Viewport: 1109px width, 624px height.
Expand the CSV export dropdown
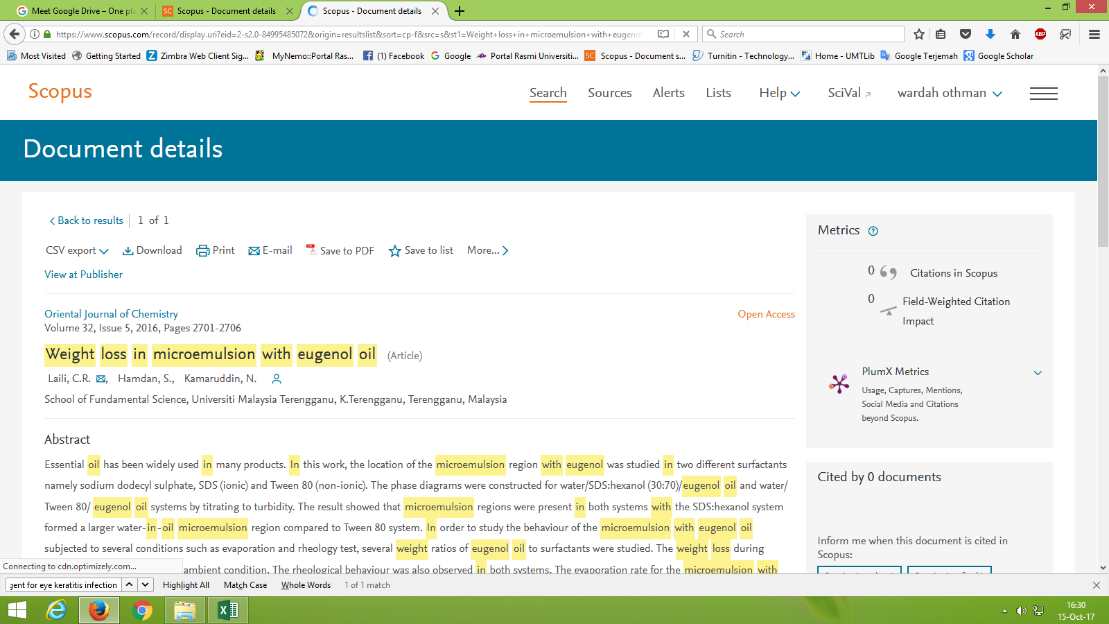pos(77,251)
